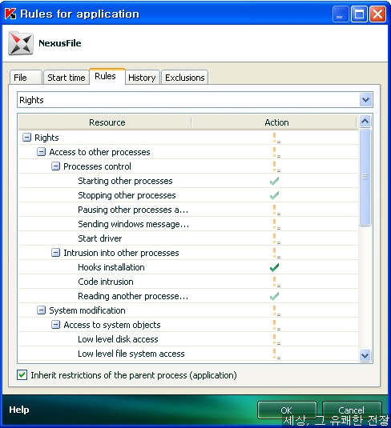391x428 pixels.
Task: Click action icon for Intrusion into other processes
Action: coord(276,253)
